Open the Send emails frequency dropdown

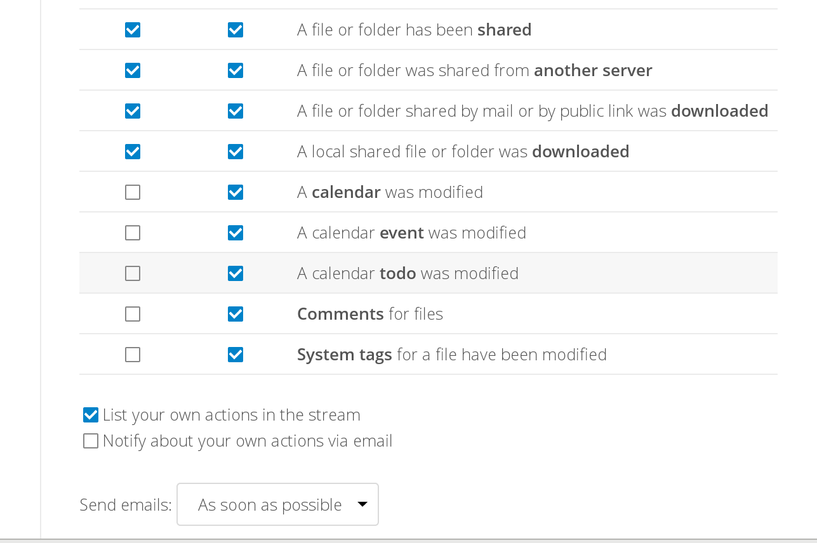click(277, 504)
